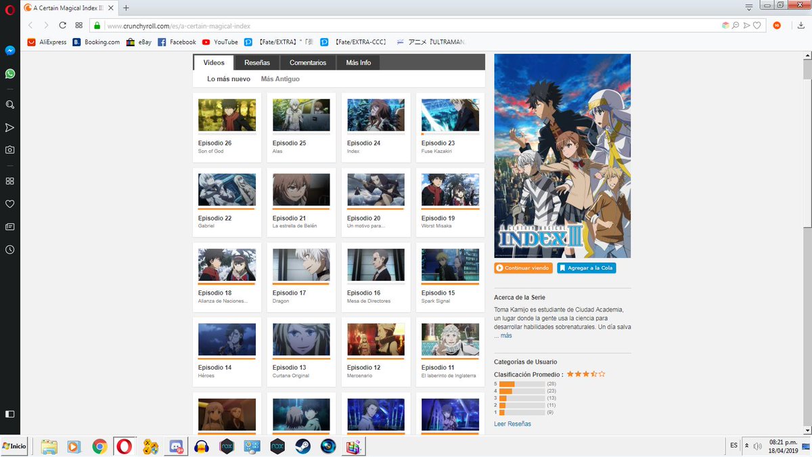The height and width of the screenshot is (457, 812).
Task: Open Discord from the taskbar
Action: (176, 446)
